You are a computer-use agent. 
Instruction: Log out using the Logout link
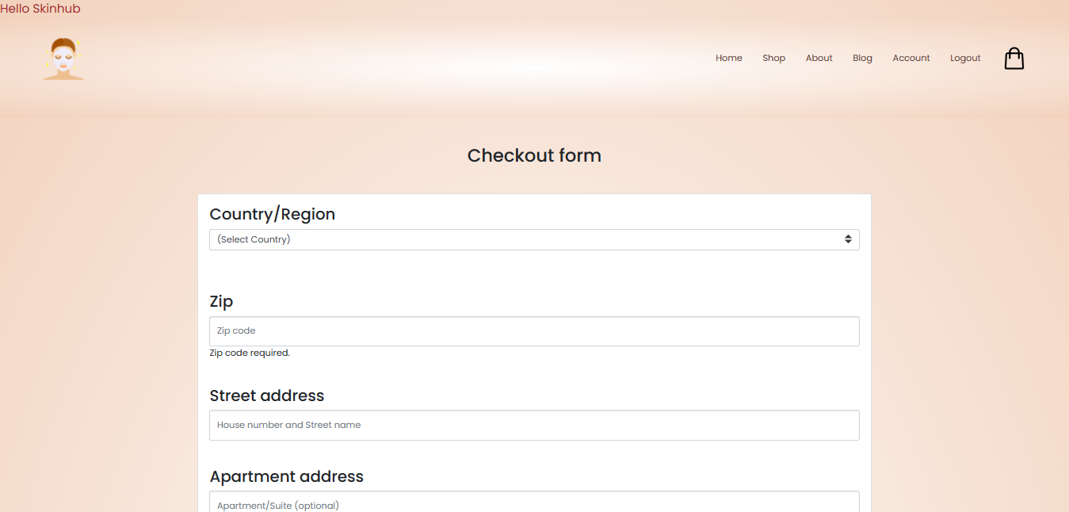(x=964, y=58)
